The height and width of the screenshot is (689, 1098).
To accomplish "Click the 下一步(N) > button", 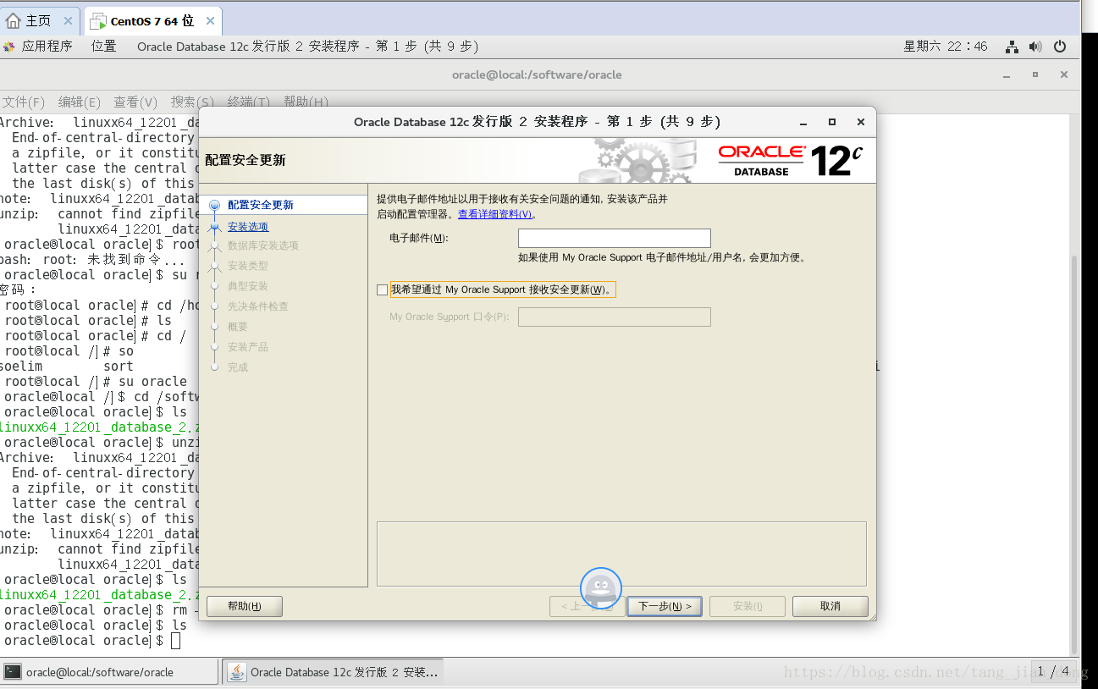I will pyautogui.click(x=665, y=606).
